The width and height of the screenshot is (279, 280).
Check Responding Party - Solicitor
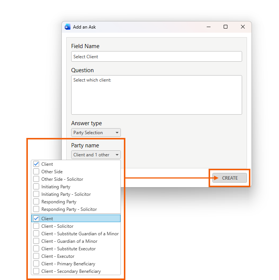(x=36, y=209)
